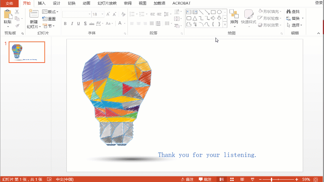Toggle Underline formatting
Image resolution: width=324 pixels, height=182 pixels.
tap(79, 24)
